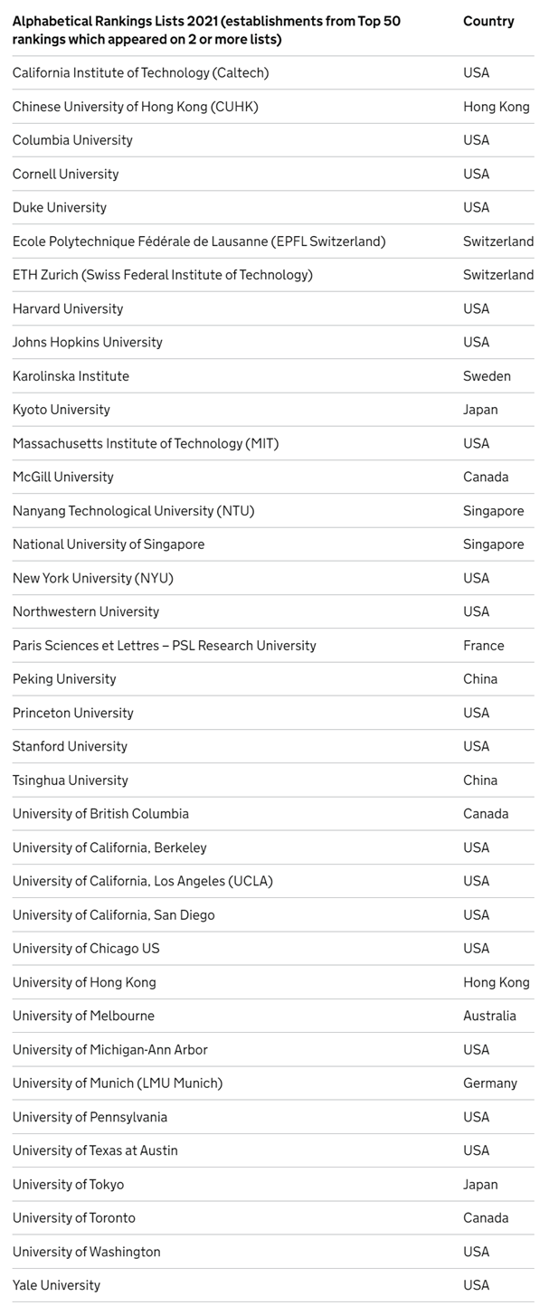The width and height of the screenshot is (549, 1315).
Task: Select University of Munich (LMU Munich)
Action: click(118, 1083)
